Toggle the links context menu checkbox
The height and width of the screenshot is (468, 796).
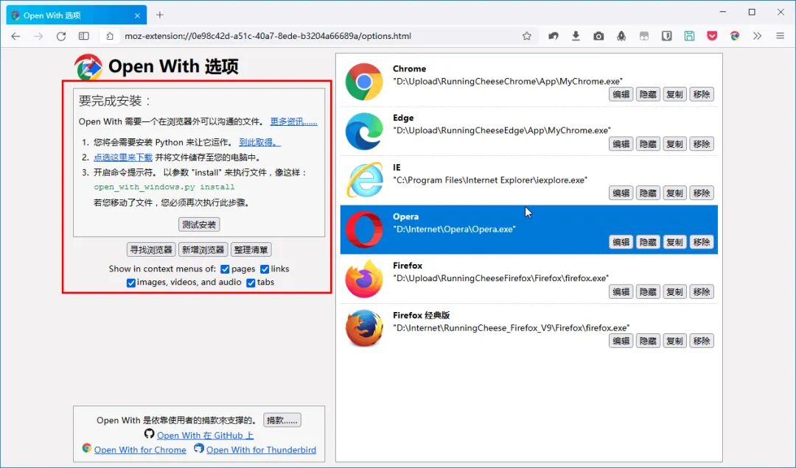point(265,269)
